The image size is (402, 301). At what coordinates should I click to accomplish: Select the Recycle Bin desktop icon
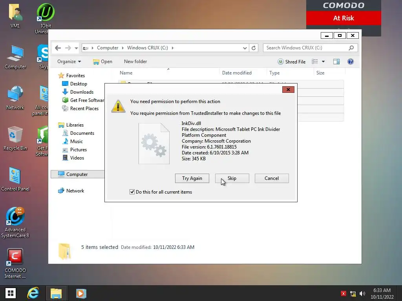(x=15, y=138)
